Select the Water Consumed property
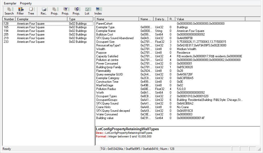The image size is (263, 153). coord(107,114)
